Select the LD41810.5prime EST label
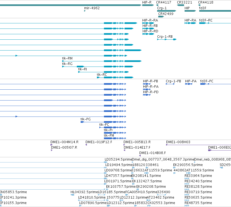 point(92,197)
